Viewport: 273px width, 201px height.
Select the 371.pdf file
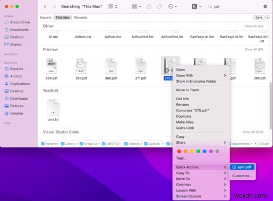tap(141, 69)
